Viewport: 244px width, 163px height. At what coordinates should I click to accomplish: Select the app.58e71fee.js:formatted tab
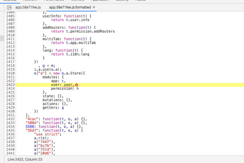tap(70, 7)
